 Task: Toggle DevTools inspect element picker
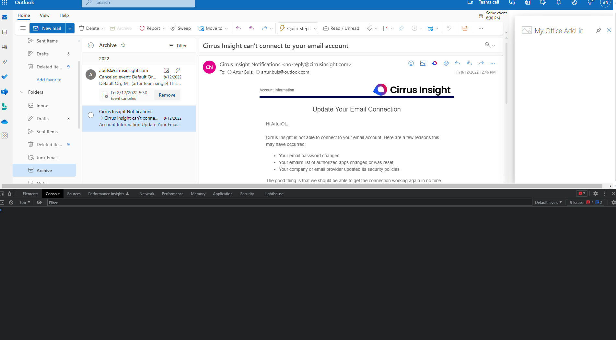tap(2, 193)
